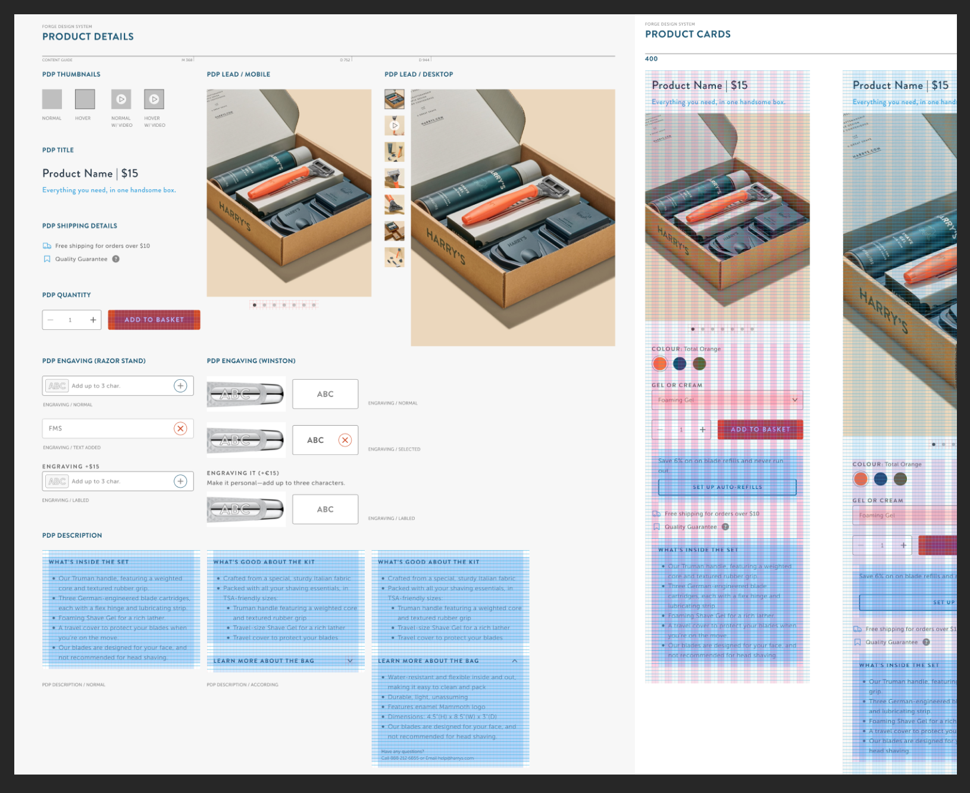Image resolution: width=970 pixels, height=793 pixels.
Task: Click bookmark Quality Guarantee icon in second product card
Action: (x=858, y=642)
